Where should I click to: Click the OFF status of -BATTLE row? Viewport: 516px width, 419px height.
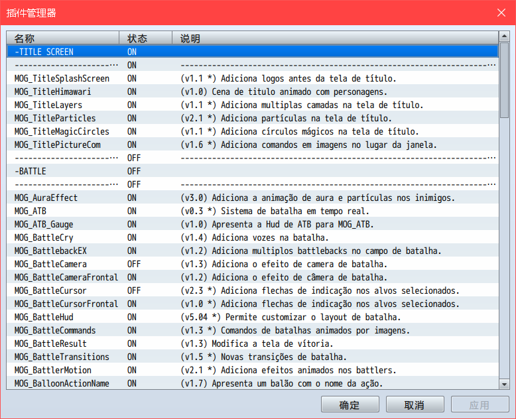[x=134, y=171]
